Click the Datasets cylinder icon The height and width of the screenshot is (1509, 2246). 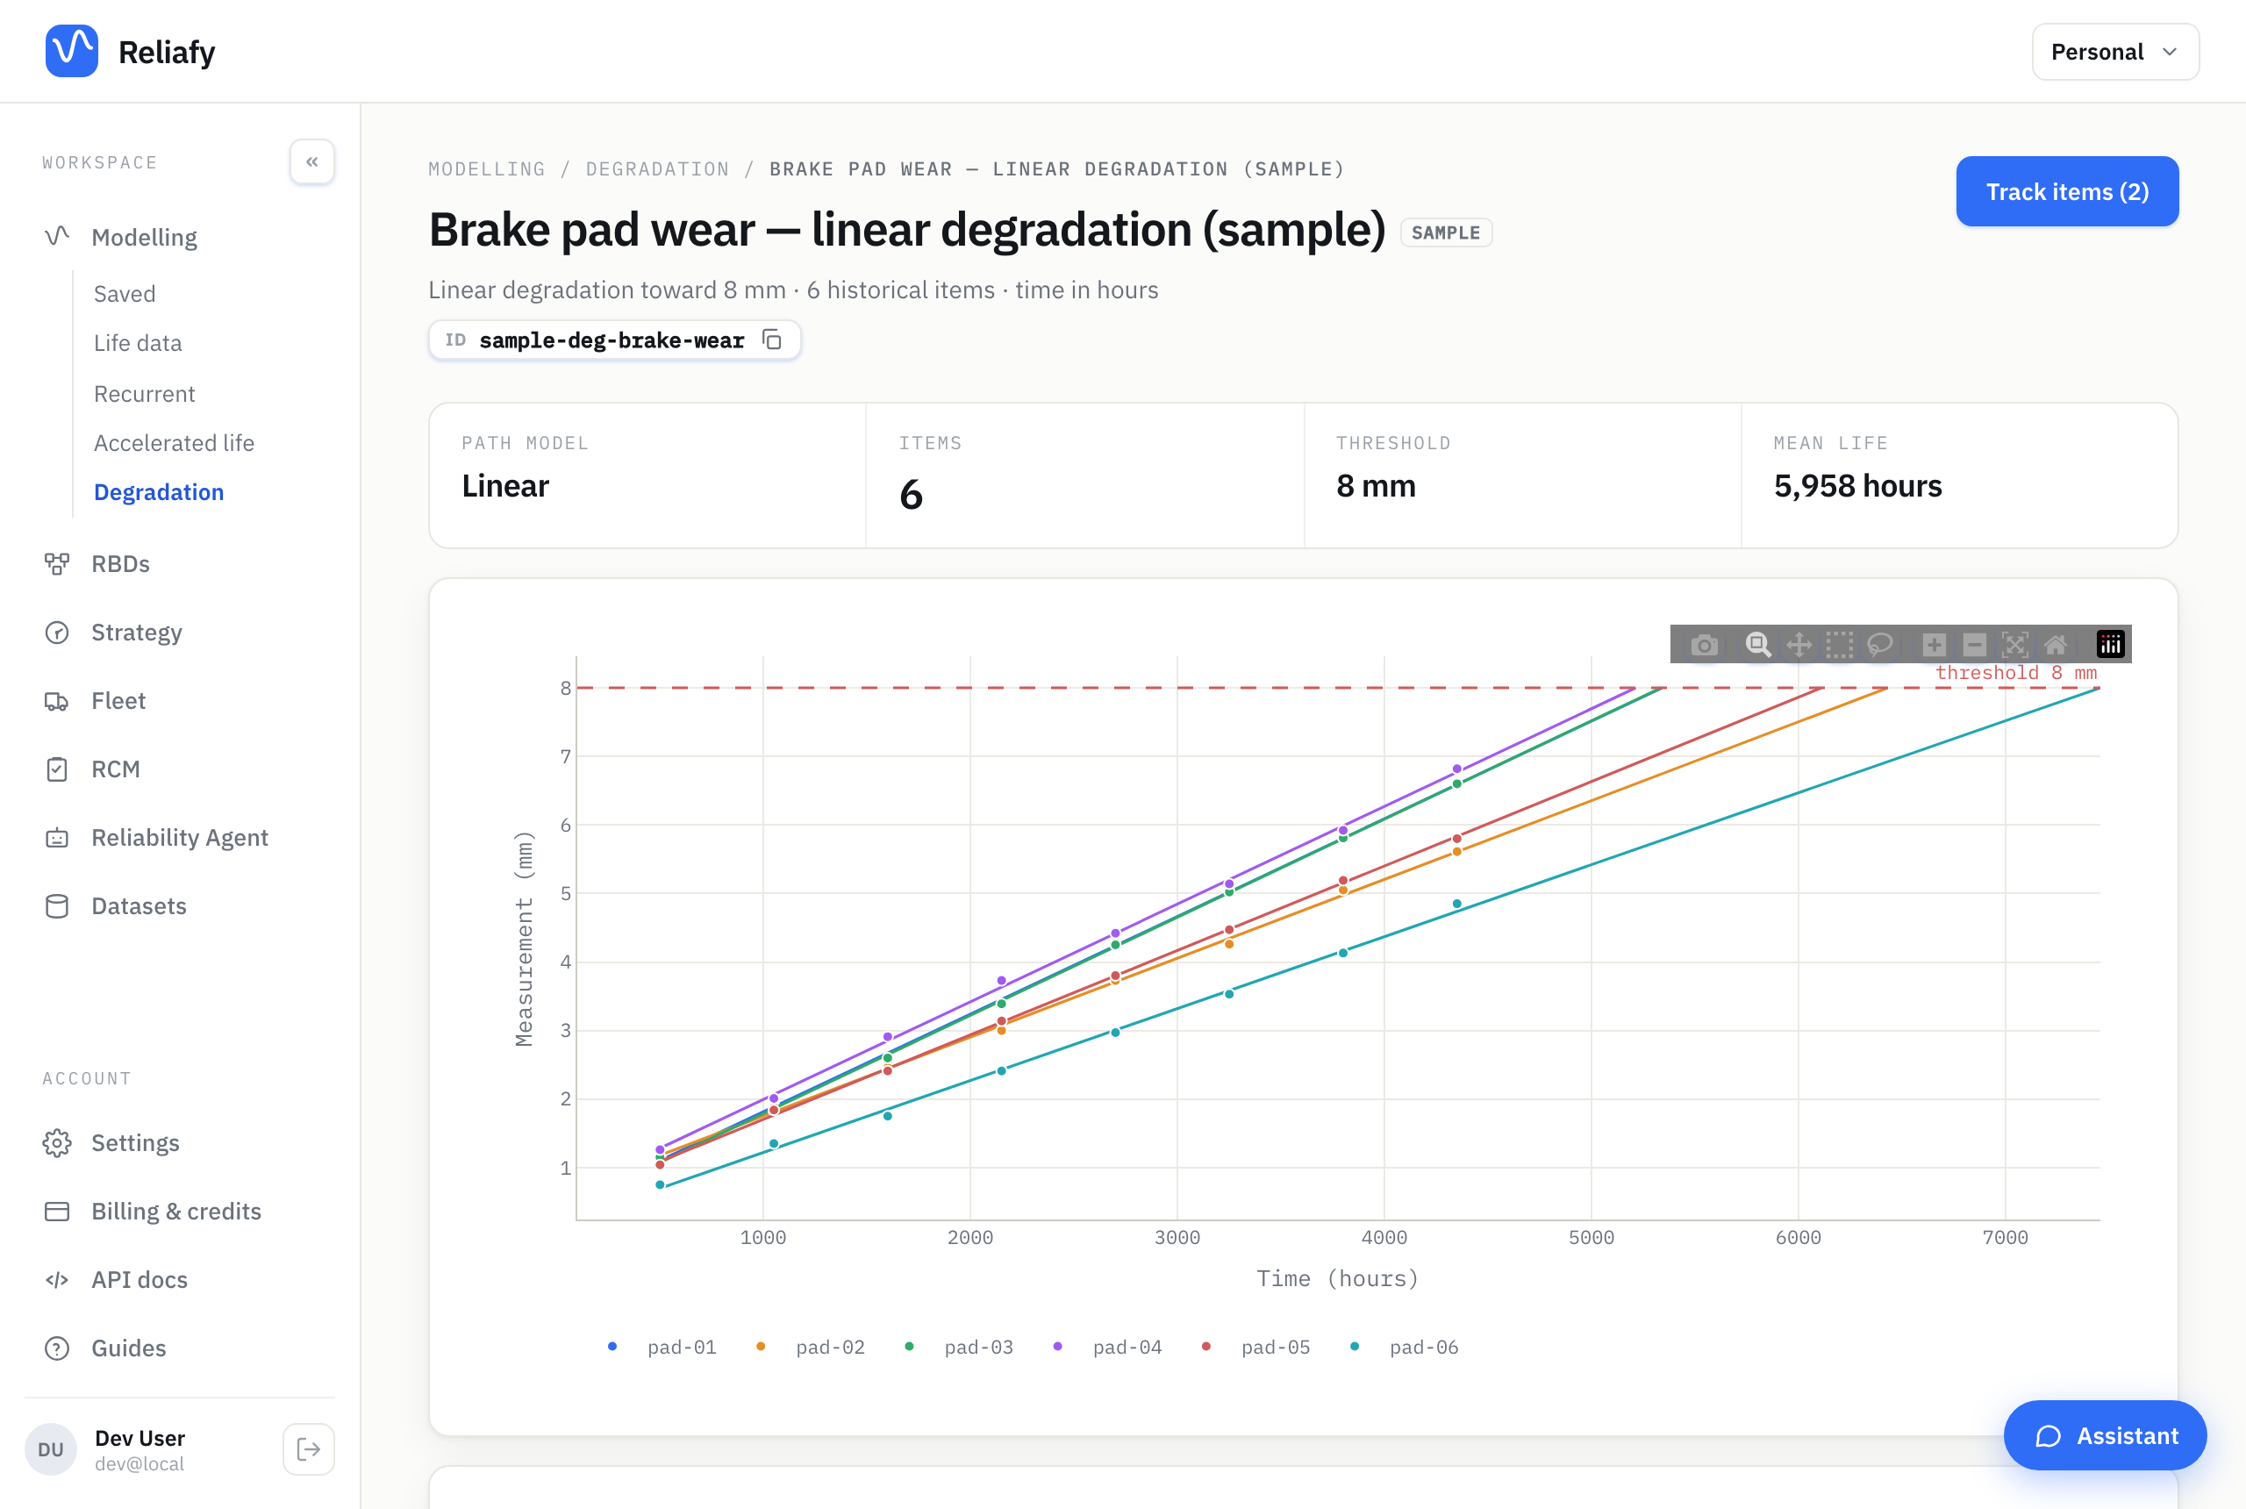(57, 905)
